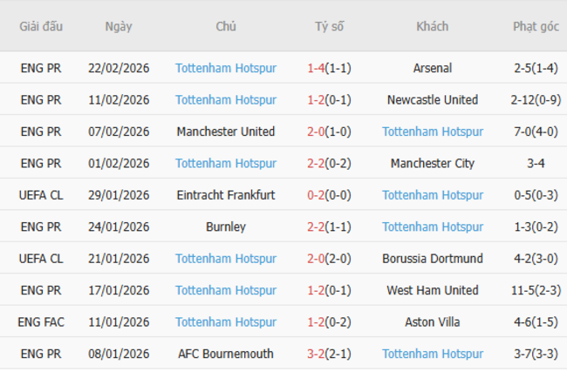
Task: Click Tottenham Hotspur in the 22/02/2026 row
Action: (x=226, y=68)
